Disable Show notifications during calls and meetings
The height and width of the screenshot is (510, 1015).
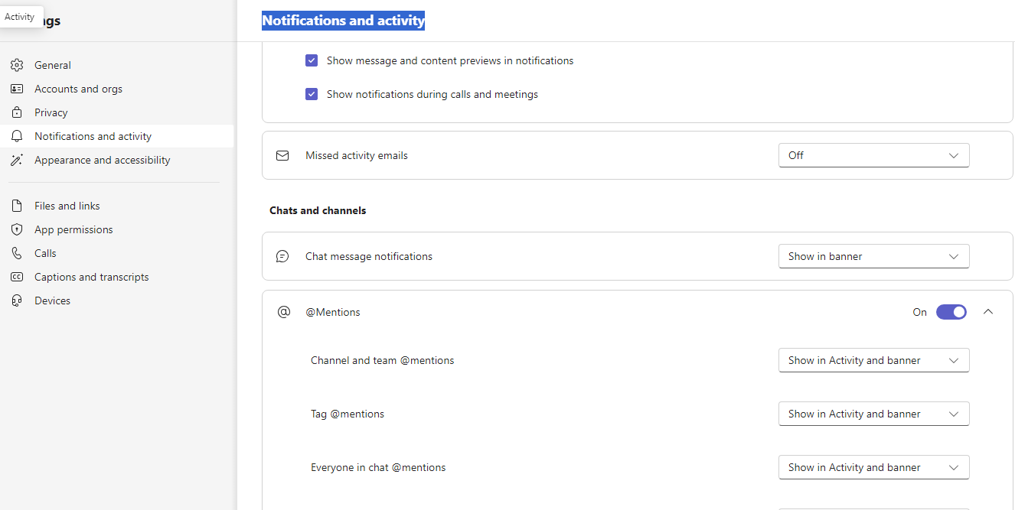(312, 94)
